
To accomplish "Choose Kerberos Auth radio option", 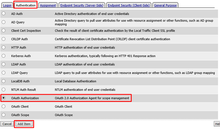I will pyautogui.click(x=3, y=56).
